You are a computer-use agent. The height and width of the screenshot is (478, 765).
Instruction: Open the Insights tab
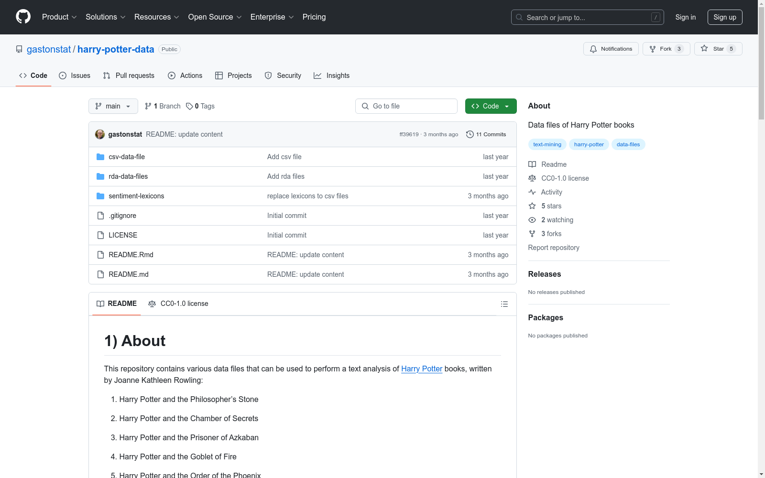tap(331, 76)
